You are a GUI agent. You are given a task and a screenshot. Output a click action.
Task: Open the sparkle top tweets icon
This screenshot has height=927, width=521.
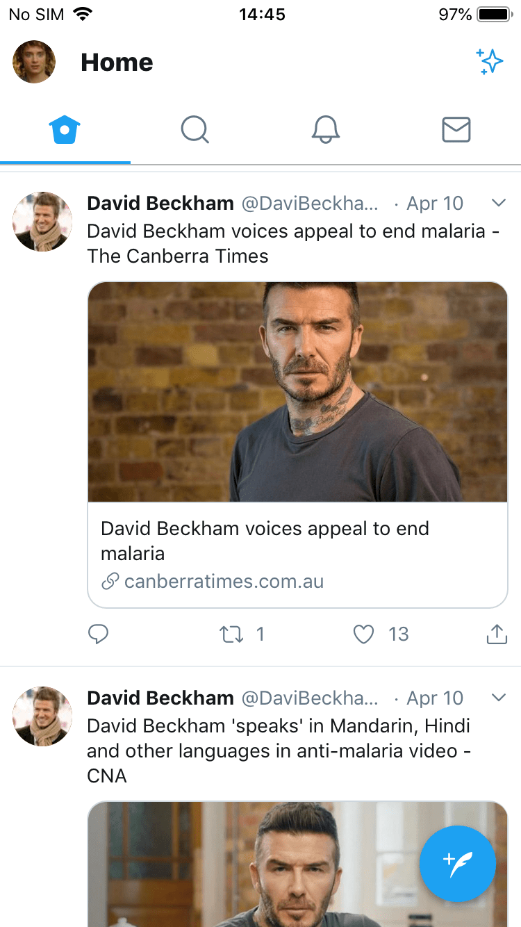(x=490, y=62)
